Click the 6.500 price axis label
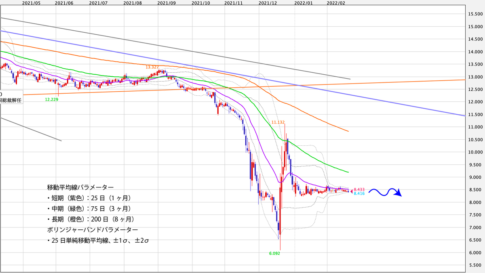This screenshot has width=485, height=273. 475,240
